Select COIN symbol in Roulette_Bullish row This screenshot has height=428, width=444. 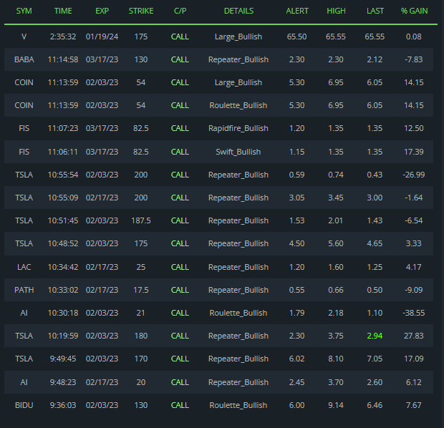tap(24, 106)
